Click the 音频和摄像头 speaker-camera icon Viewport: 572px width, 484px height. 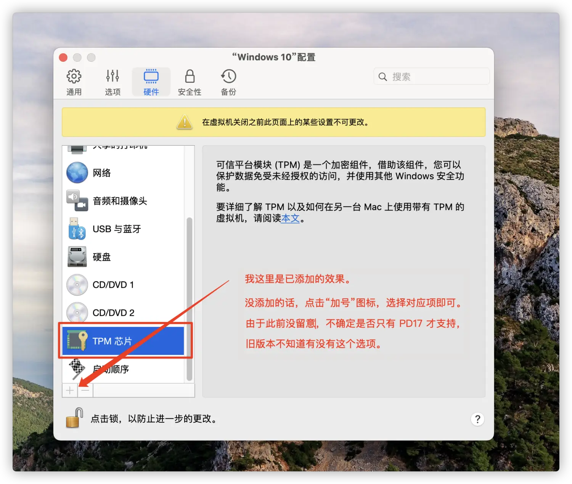(x=77, y=200)
